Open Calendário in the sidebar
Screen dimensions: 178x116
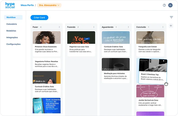[12, 24]
